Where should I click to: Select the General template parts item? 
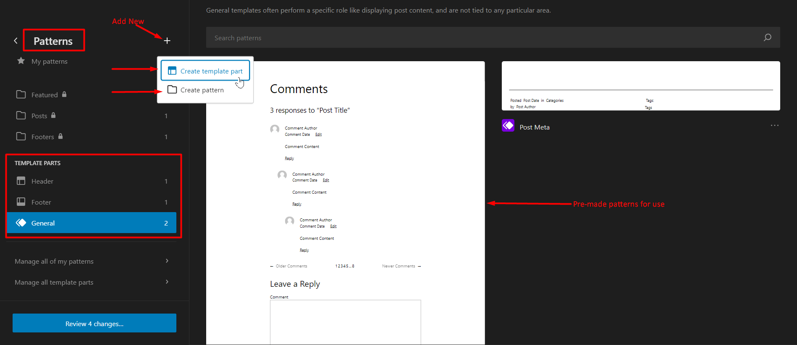coord(92,223)
